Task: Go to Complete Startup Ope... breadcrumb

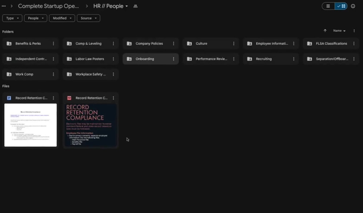Action: (48, 6)
